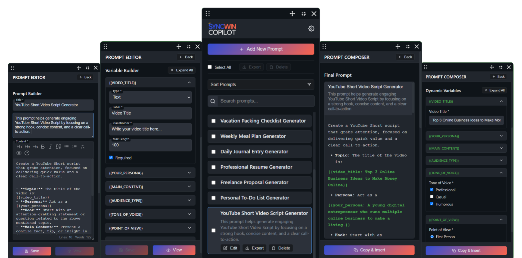Click Copy & Insert in Dynamic Variables panel

pyautogui.click(x=466, y=250)
